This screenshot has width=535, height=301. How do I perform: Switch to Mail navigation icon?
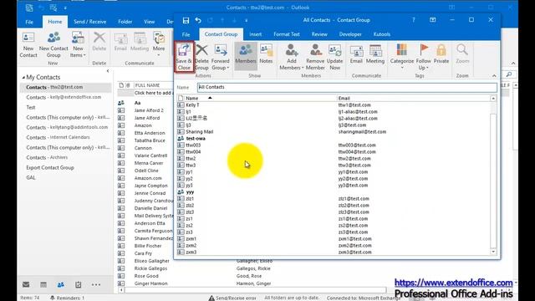pos(26,284)
